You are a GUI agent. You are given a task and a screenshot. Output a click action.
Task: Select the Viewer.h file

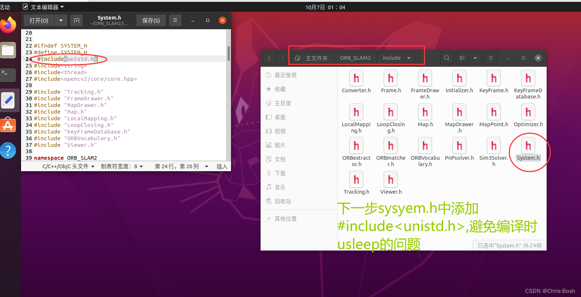pyautogui.click(x=391, y=183)
